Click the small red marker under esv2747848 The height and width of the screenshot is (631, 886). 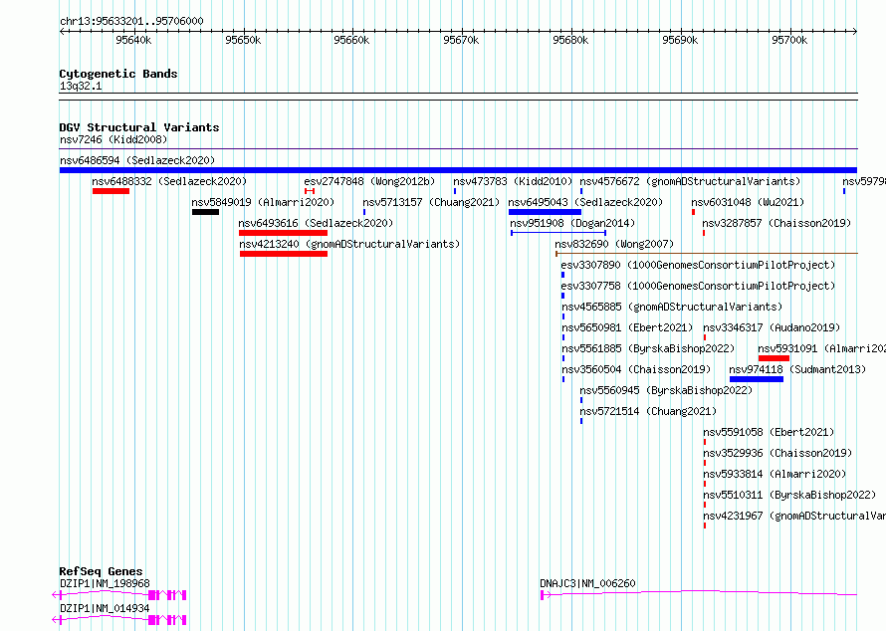tap(309, 191)
